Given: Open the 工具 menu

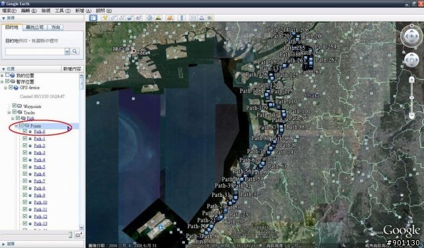Looking at the screenshot, I should pos(62,11).
